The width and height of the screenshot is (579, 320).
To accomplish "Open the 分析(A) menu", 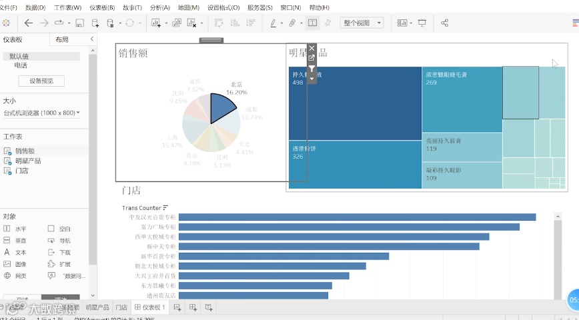I will (x=160, y=7).
